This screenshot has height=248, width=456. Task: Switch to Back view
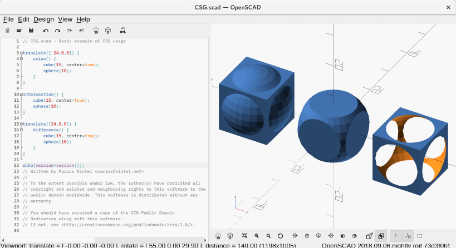[354, 236]
